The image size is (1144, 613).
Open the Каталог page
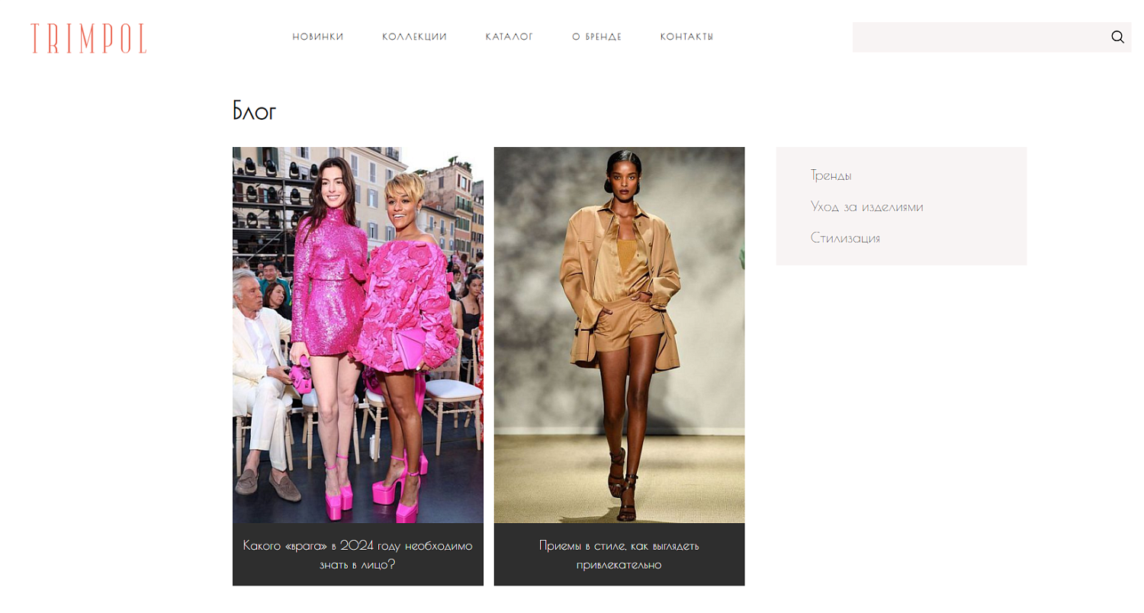coord(509,37)
